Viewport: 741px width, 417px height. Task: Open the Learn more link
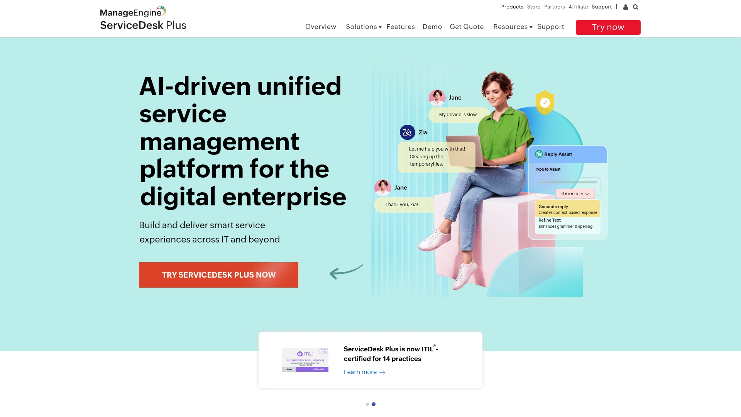(360, 372)
